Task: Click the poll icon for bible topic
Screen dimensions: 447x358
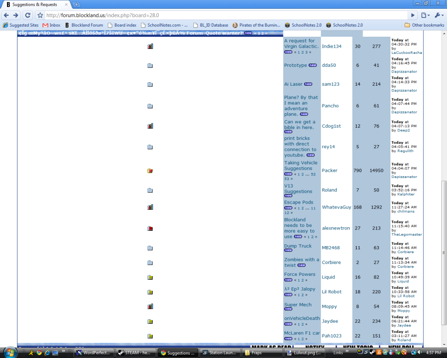Action: pyautogui.click(x=150, y=126)
